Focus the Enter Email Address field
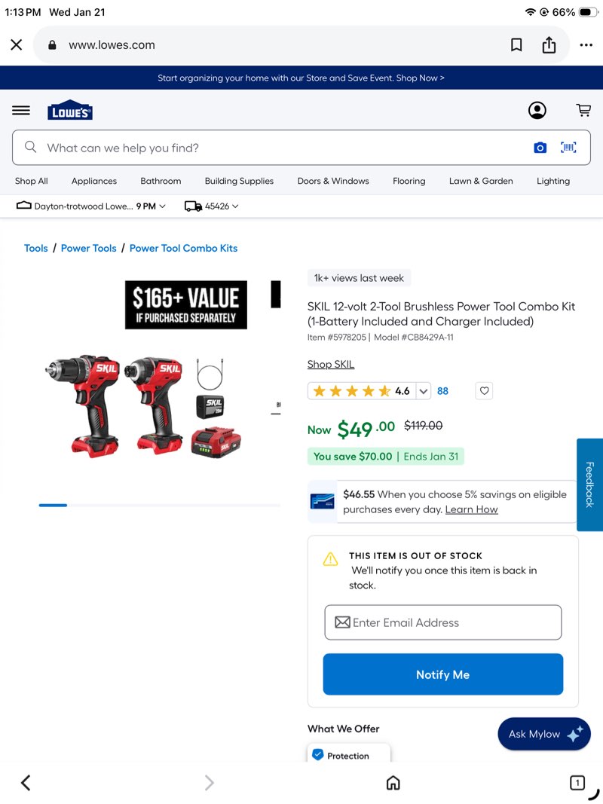The image size is (603, 804). 443,622
